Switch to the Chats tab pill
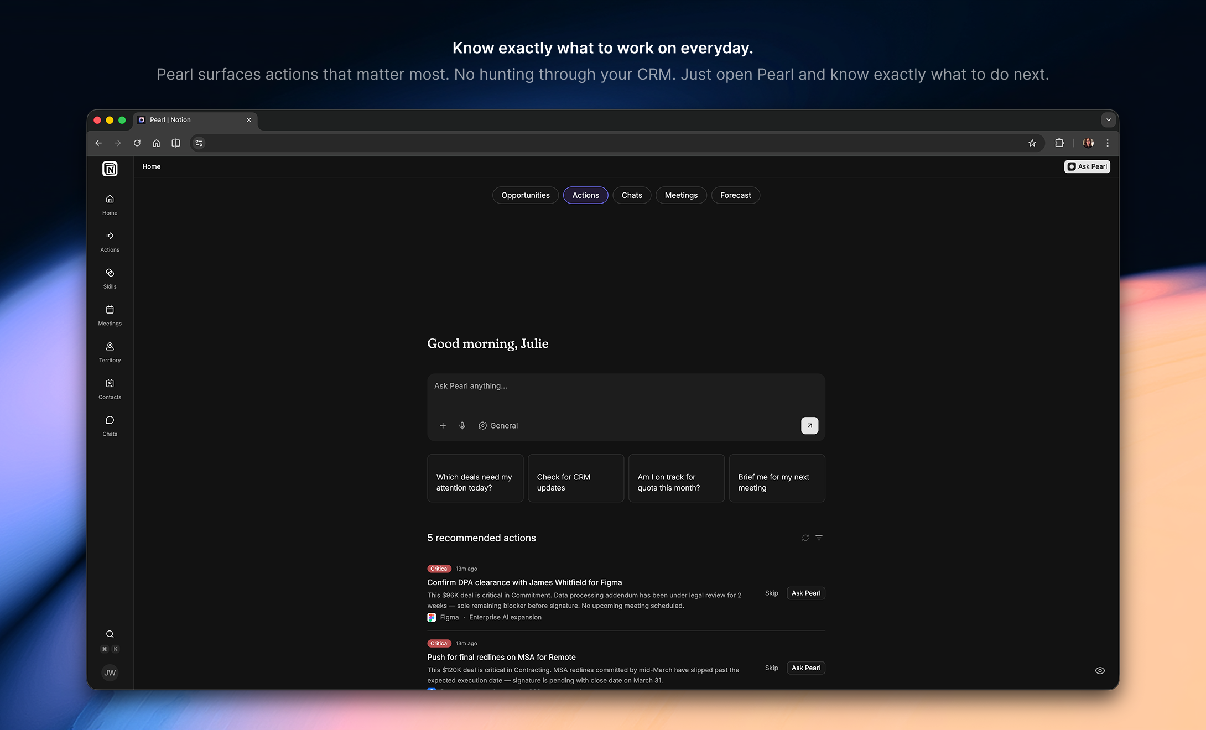This screenshot has width=1206, height=730. 632,195
